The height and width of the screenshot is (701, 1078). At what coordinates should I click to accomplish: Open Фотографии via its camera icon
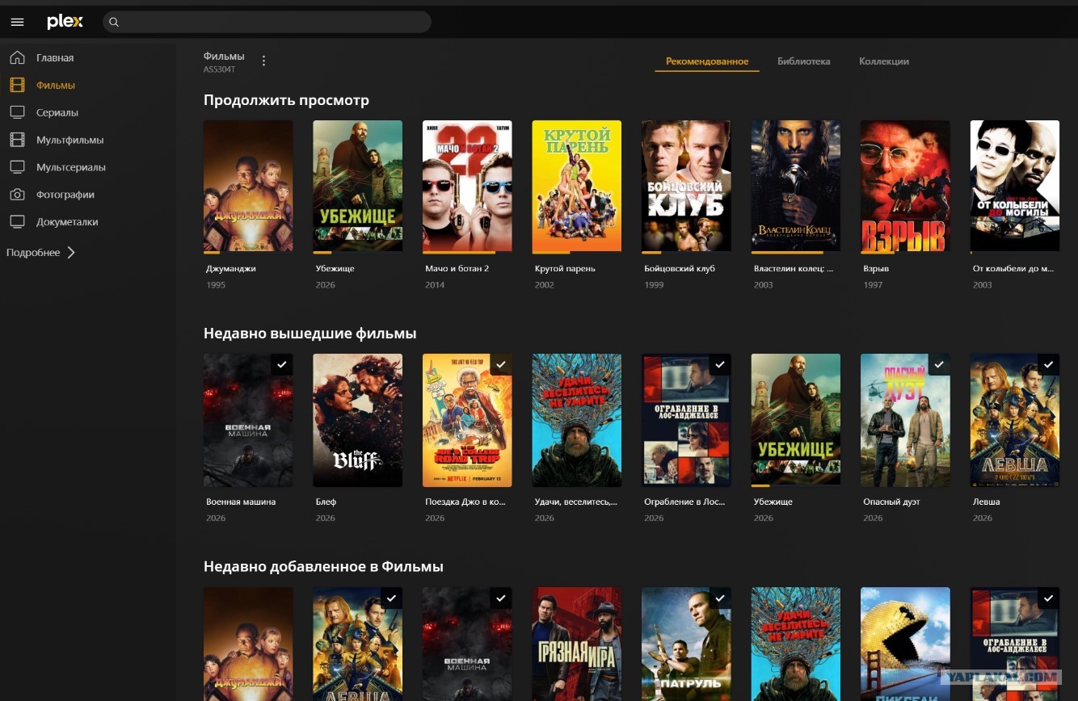(17, 195)
